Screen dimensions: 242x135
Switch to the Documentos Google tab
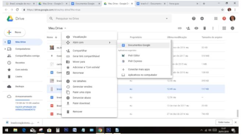[85, 4]
